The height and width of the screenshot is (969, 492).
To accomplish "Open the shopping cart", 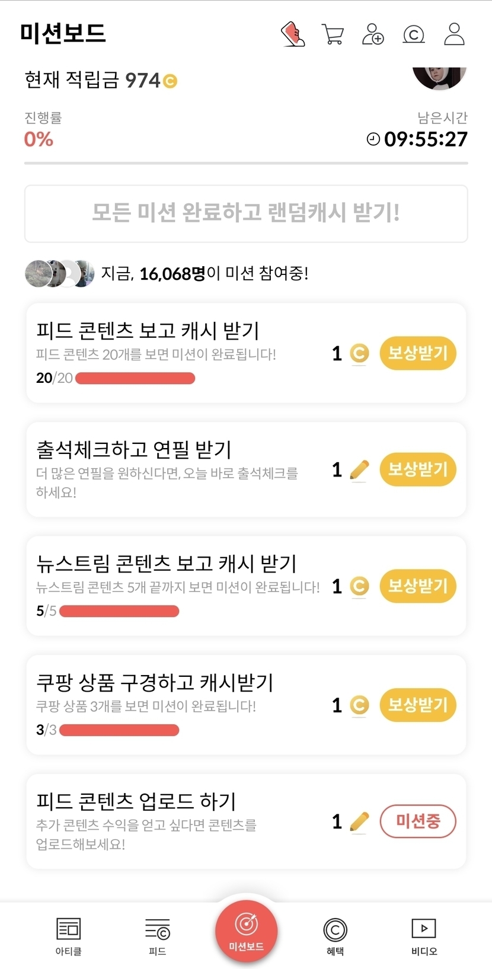I will click(333, 34).
